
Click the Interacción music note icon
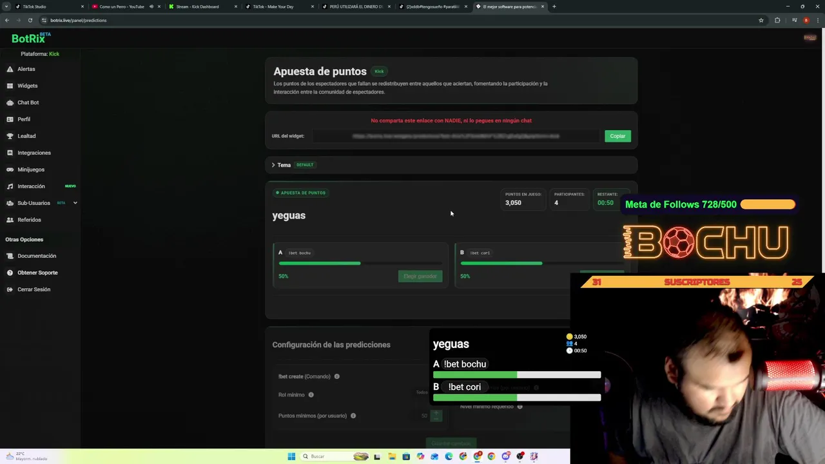[10, 186]
